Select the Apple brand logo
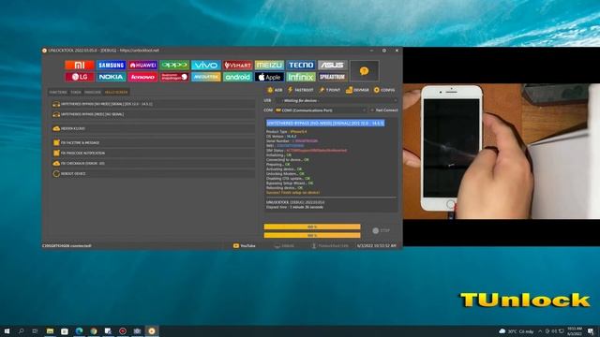 pyautogui.click(x=269, y=77)
